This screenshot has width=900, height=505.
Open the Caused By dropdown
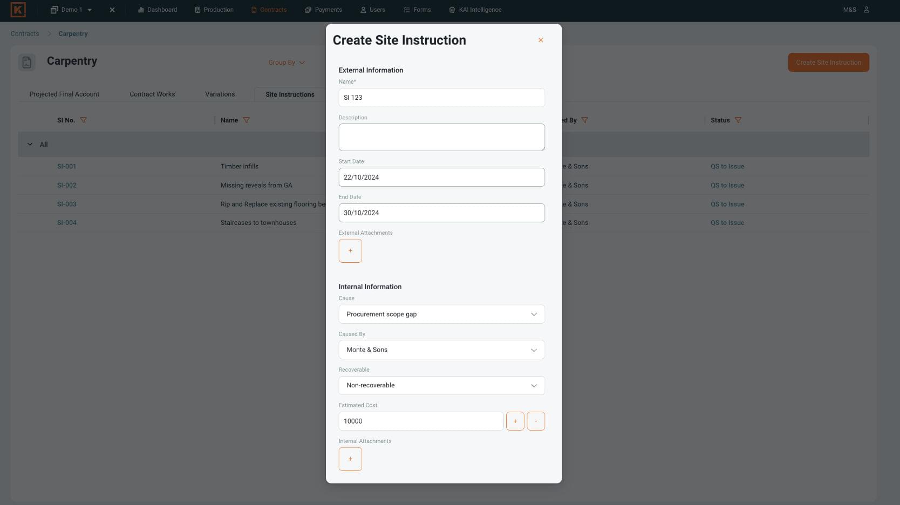(x=441, y=350)
